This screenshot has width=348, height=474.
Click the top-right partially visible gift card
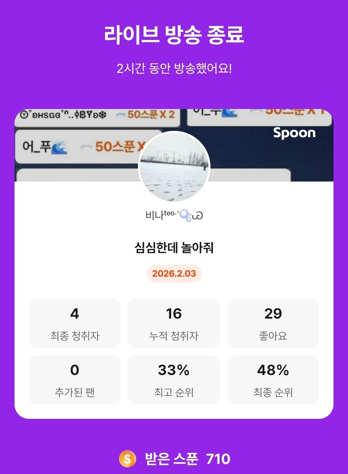point(259,116)
